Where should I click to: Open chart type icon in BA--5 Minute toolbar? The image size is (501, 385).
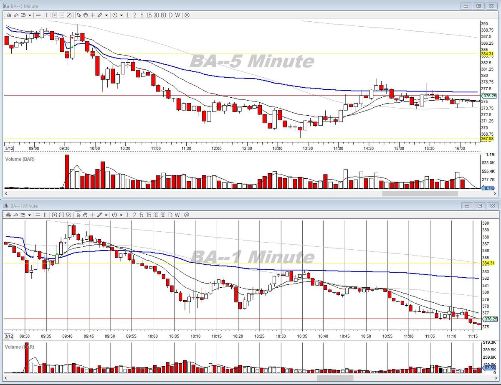tap(9, 15)
